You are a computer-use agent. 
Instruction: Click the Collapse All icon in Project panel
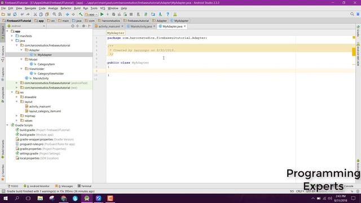tap(78, 26)
